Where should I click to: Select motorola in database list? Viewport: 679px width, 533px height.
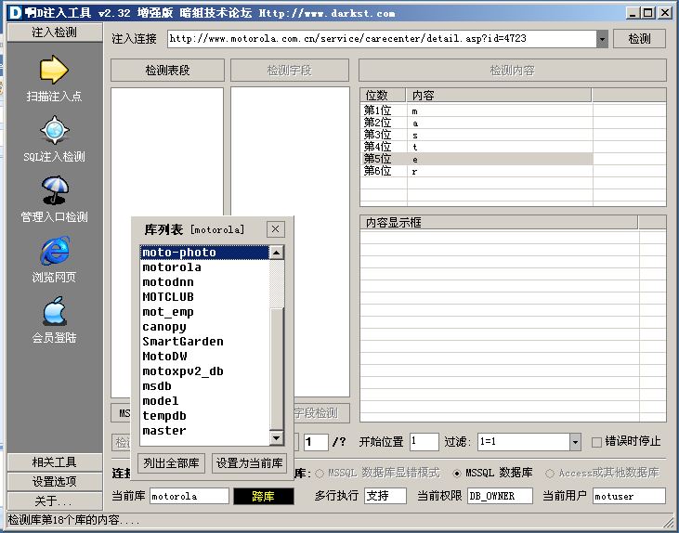point(204,267)
